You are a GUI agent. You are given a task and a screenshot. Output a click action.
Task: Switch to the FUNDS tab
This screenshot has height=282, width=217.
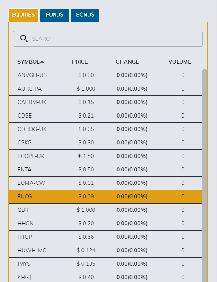pos(55,15)
